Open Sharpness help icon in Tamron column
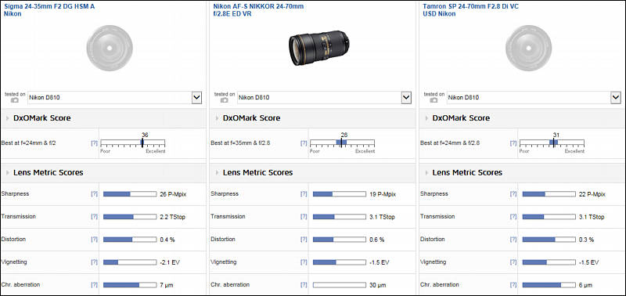Screen dimensions: 626x296 pyautogui.click(x=513, y=193)
